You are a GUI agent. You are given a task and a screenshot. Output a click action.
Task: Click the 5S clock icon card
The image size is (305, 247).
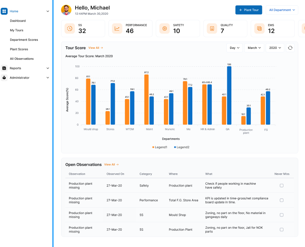[70, 28]
